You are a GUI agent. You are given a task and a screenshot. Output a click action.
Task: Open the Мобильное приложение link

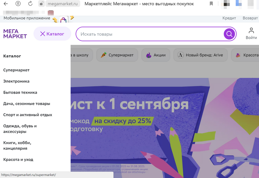tap(27, 18)
